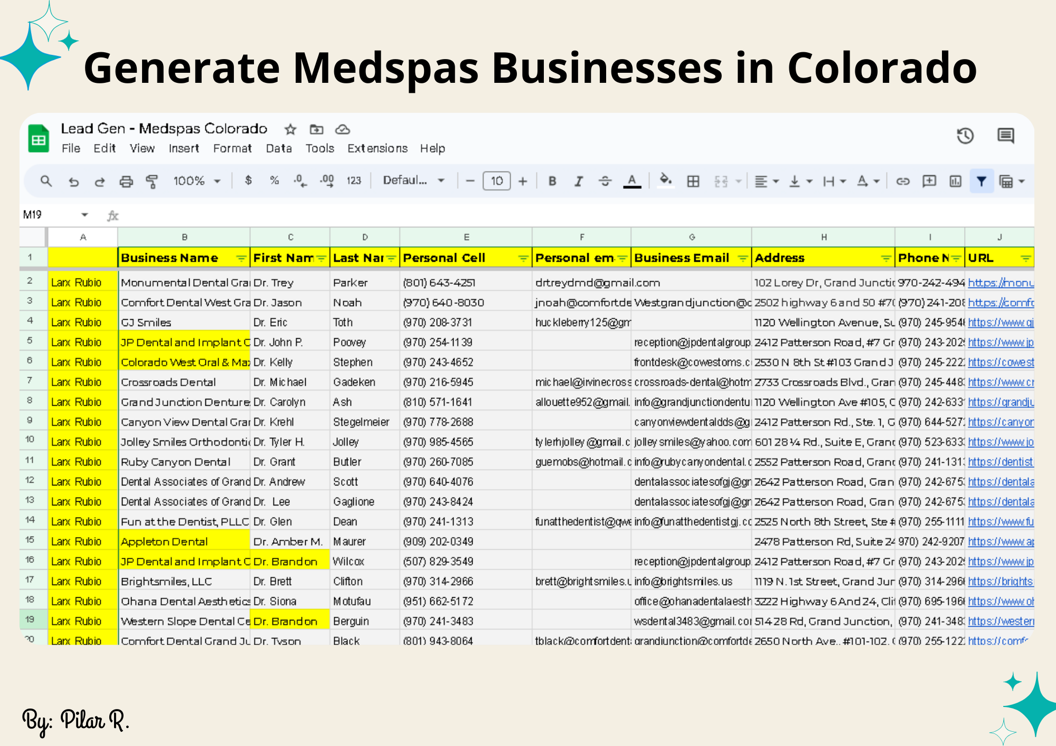The width and height of the screenshot is (1056, 746).
Task: Open the Extensions menu
Action: pos(377,148)
